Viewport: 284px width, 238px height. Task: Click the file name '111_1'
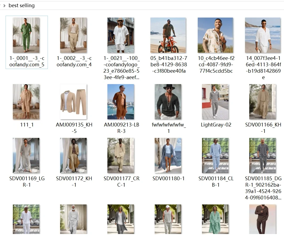click(27, 125)
